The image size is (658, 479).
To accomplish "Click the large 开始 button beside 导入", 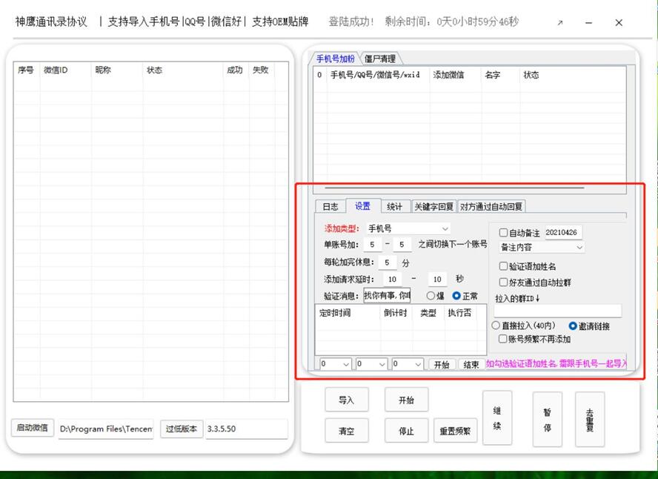I will click(x=406, y=400).
